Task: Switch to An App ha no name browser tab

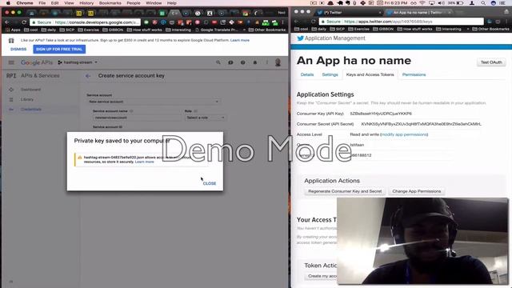Action: tap(419, 13)
